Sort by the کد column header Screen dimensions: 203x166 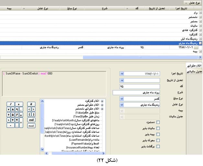coord(135,8)
